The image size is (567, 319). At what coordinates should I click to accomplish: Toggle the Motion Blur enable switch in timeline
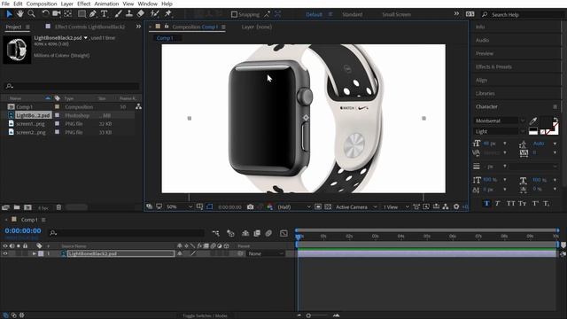coord(268,233)
